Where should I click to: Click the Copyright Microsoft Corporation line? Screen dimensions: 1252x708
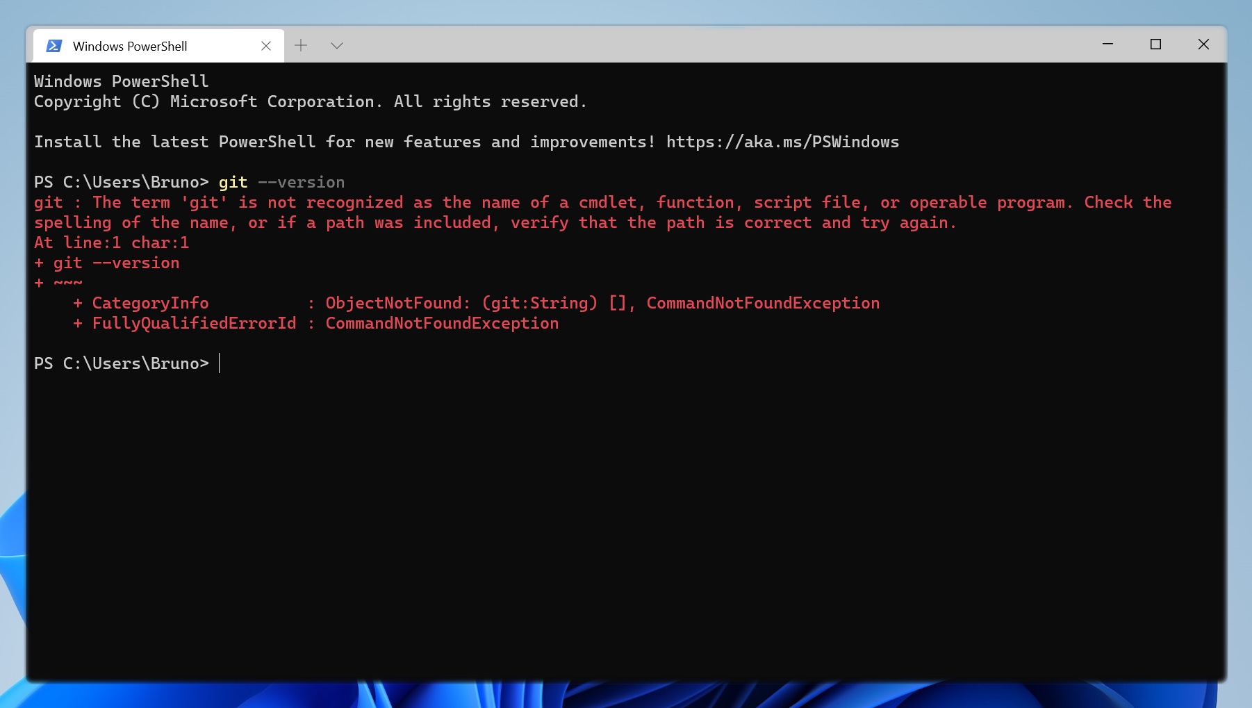point(309,101)
